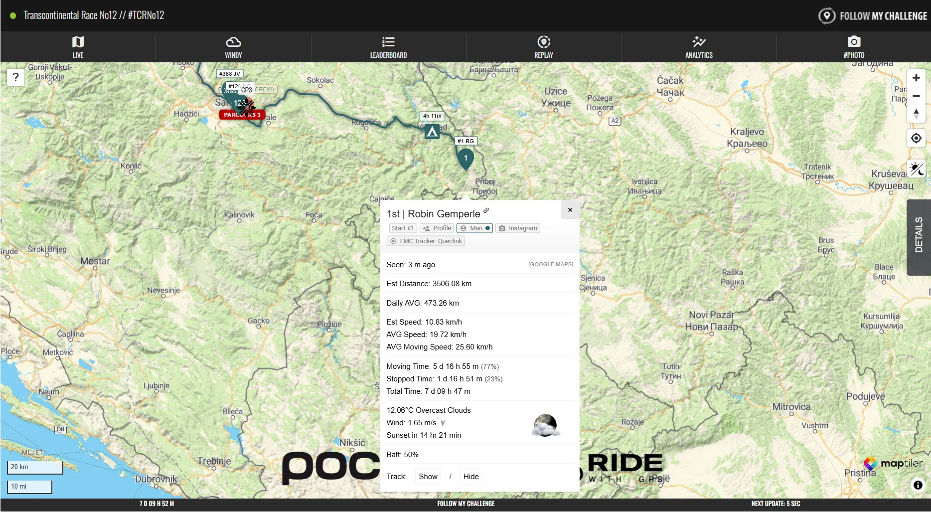Click the FMC Tracker: Queclink tag

click(x=426, y=241)
